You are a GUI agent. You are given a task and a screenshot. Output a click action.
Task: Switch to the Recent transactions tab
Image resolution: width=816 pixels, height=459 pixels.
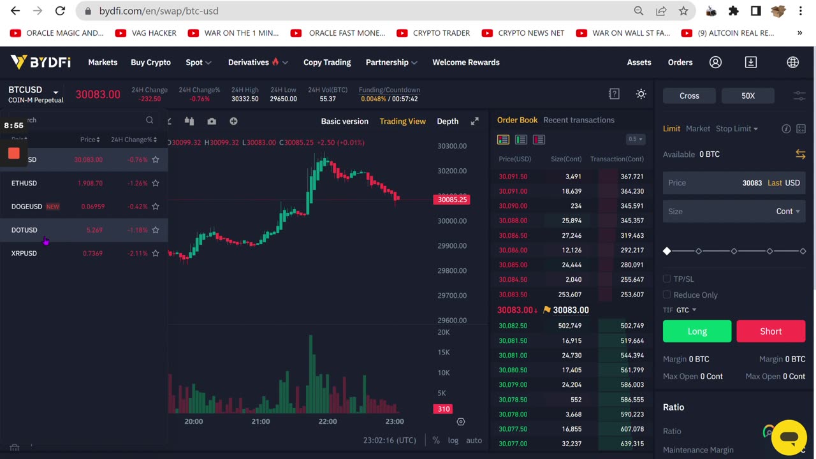(x=579, y=120)
